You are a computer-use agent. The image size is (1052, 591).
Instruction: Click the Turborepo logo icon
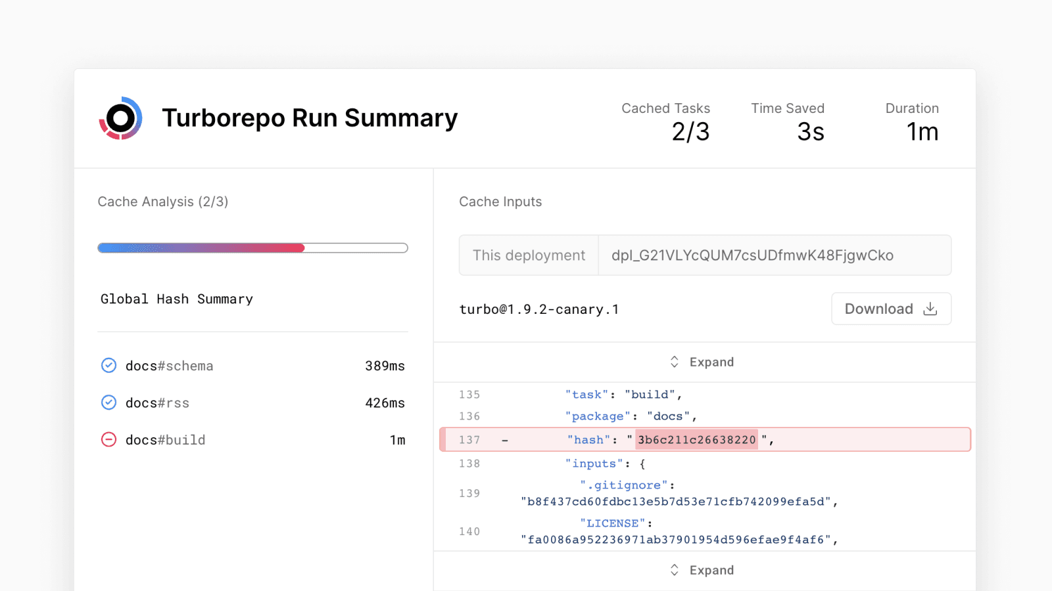coord(120,119)
